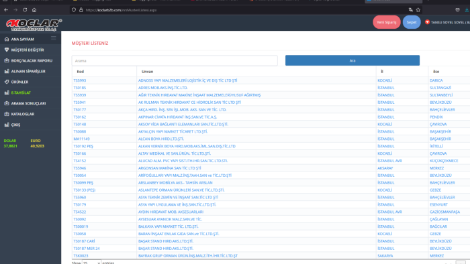Viewport: 470px width, 264px height.
Task: Bookmark page with star icon
Action: pyautogui.click(x=418, y=10)
